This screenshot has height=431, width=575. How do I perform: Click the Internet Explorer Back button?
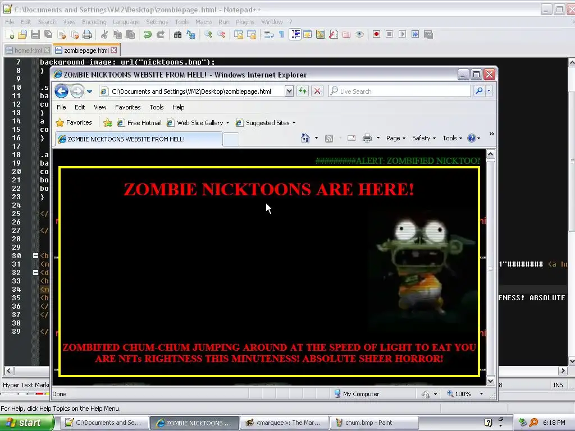point(62,91)
